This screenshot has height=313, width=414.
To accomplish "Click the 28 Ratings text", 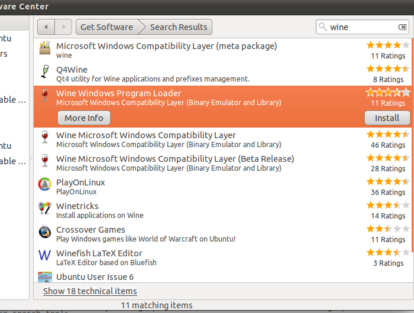I will coord(388,168).
